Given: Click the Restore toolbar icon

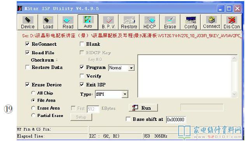Looking at the screenshot, I should click(x=129, y=20).
